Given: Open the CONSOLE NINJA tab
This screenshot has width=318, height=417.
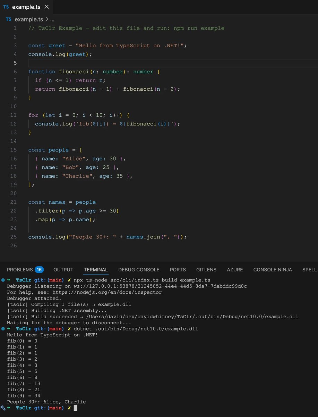Looking at the screenshot, I should 273,270.
